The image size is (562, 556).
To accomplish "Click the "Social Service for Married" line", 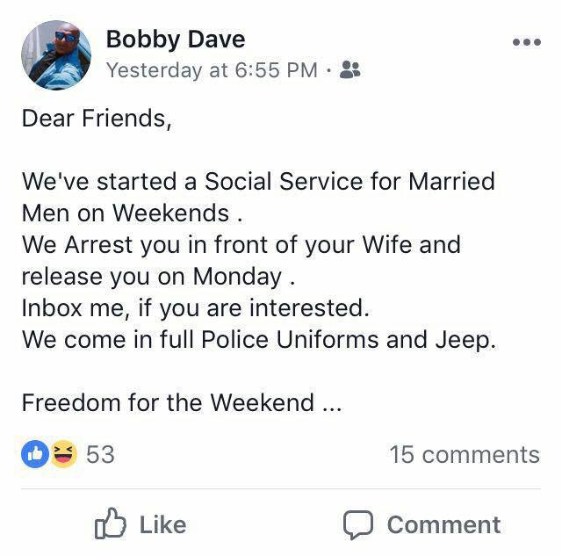I will [x=258, y=182].
